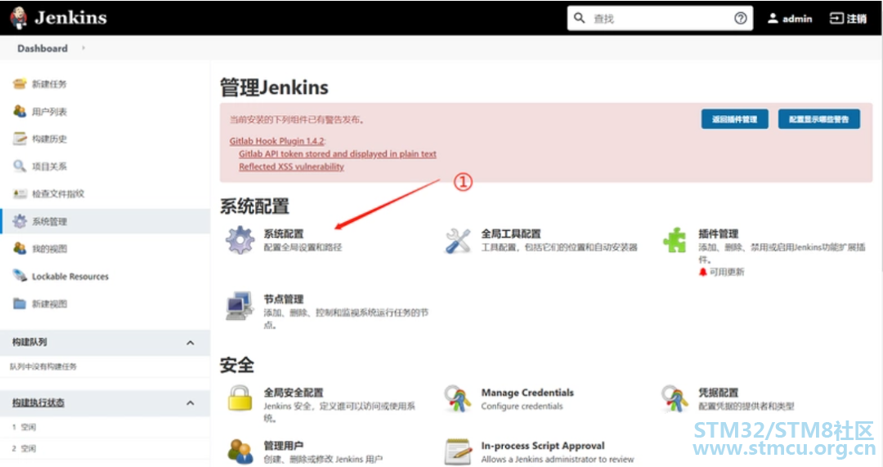
Task: Open Reflected XSS vulnerability link
Action: 291,167
